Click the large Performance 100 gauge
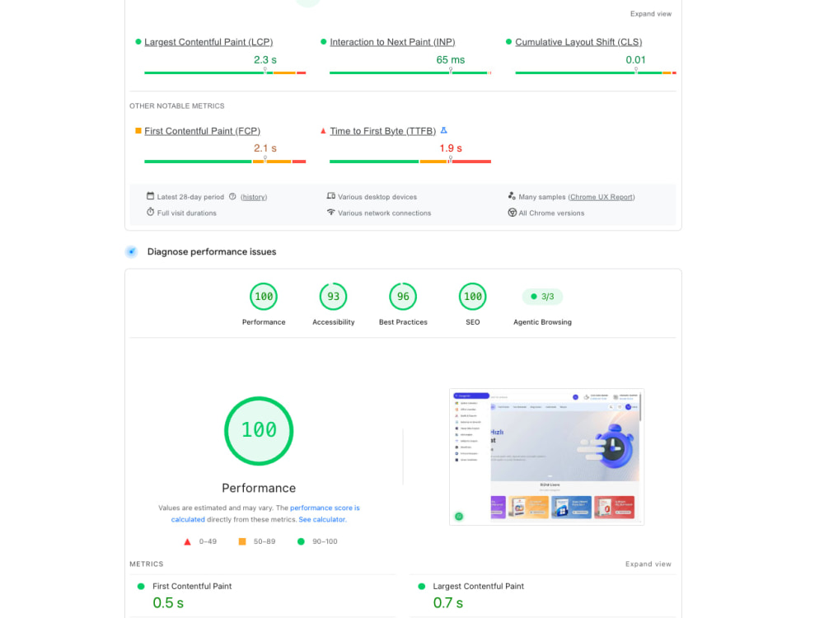824x618 pixels. click(259, 431)
